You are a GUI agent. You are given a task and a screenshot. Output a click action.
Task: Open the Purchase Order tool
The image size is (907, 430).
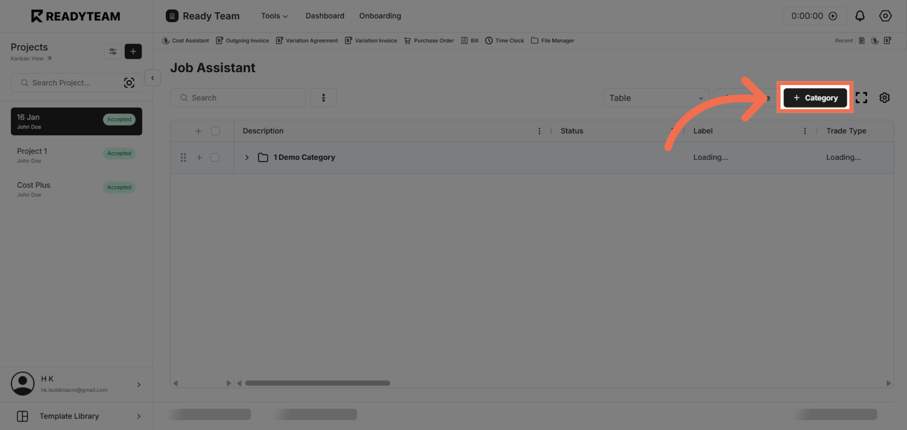coord(429,40)
